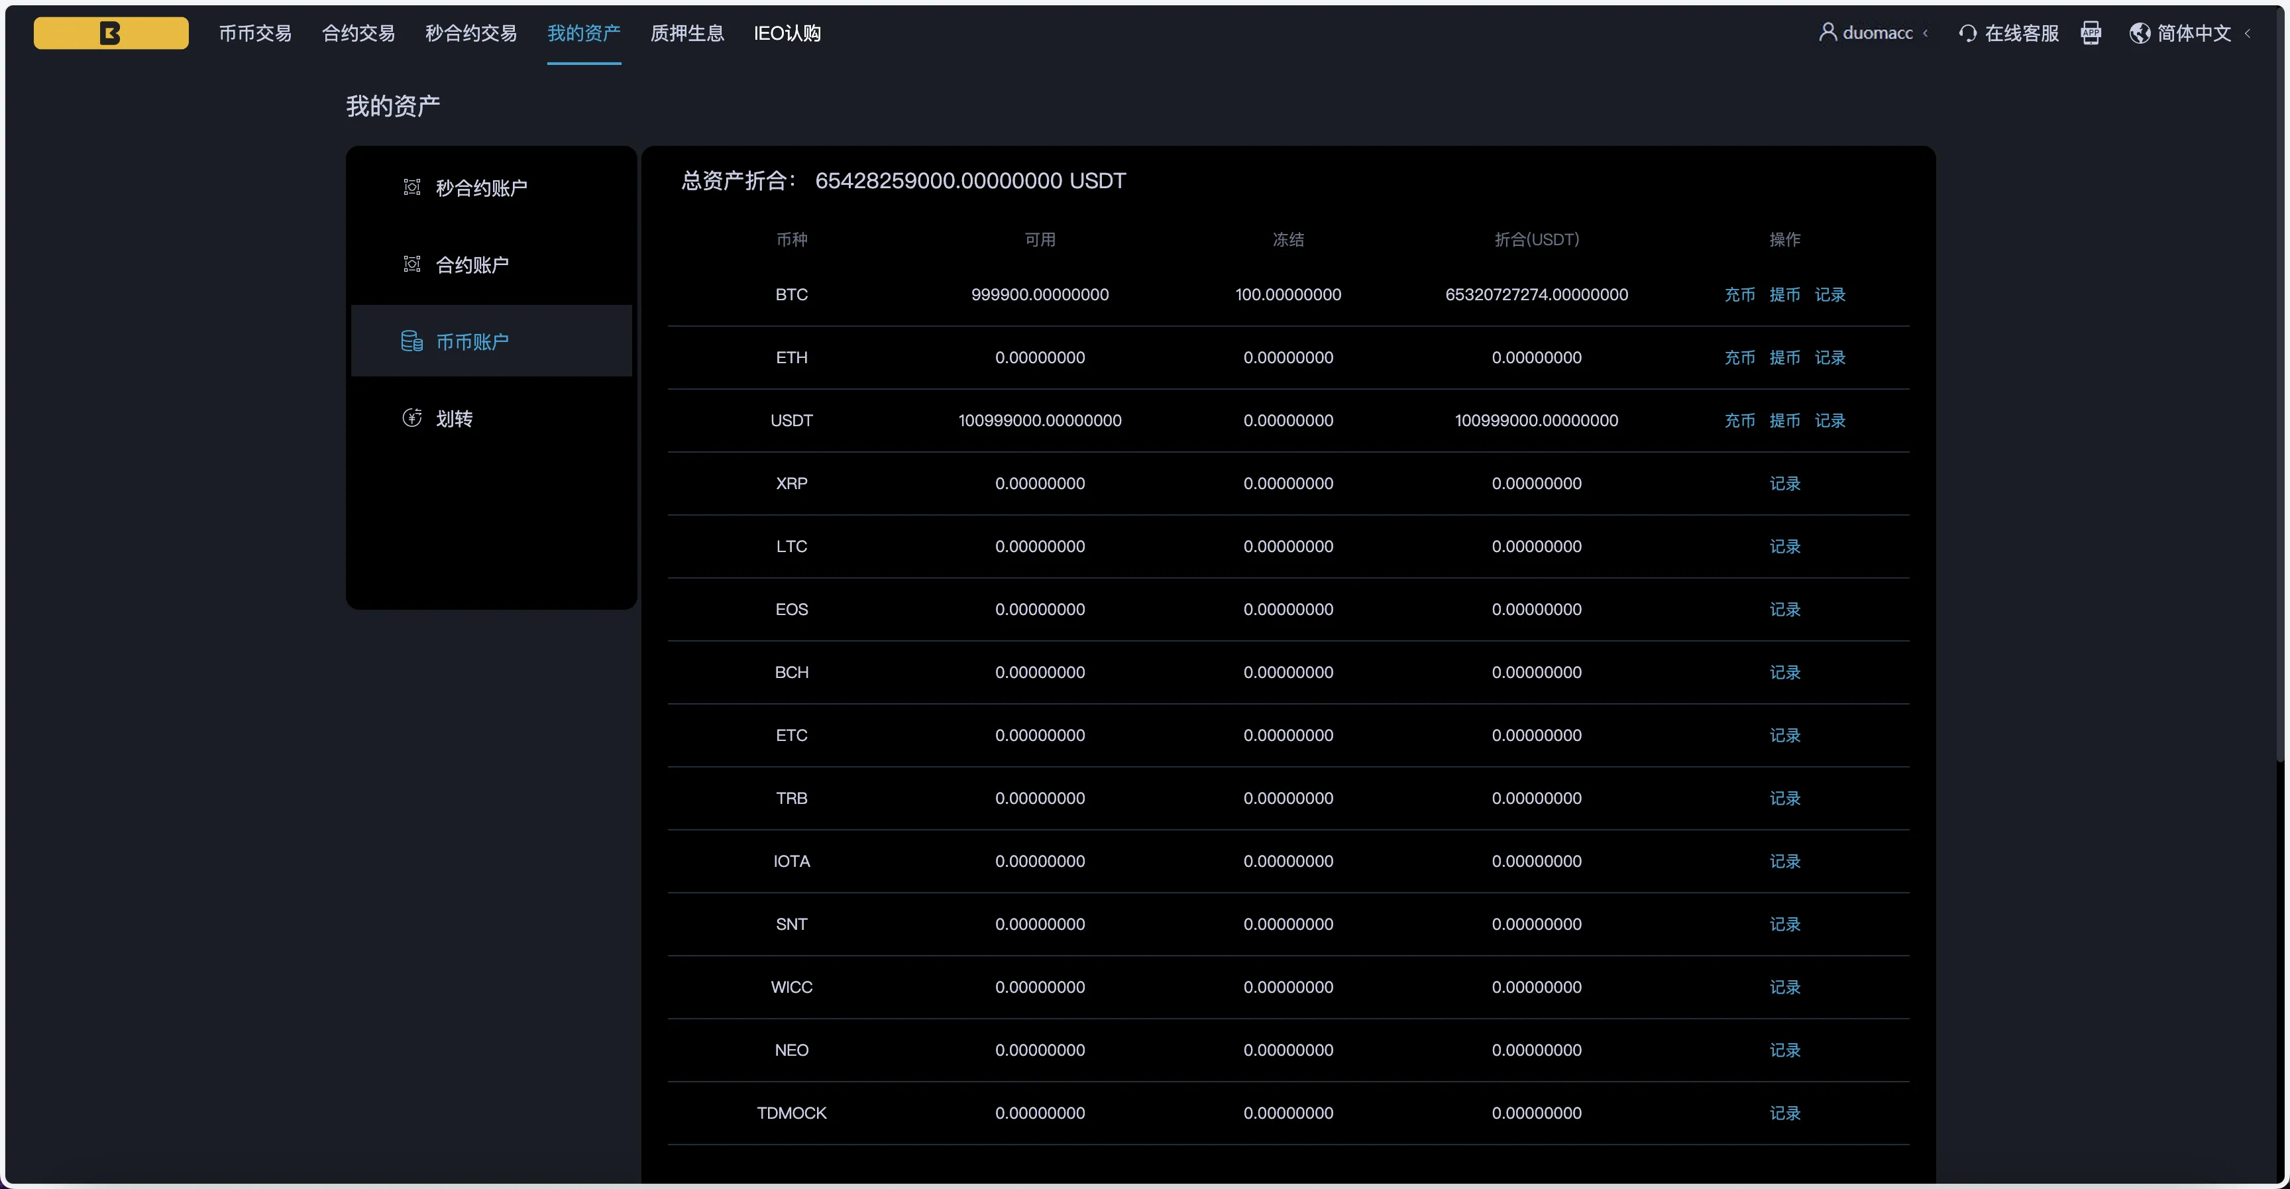The width and height of the screenshot is (2290, 1189).
Task: Click the headset icon for online support
Action: [1967, 34]
